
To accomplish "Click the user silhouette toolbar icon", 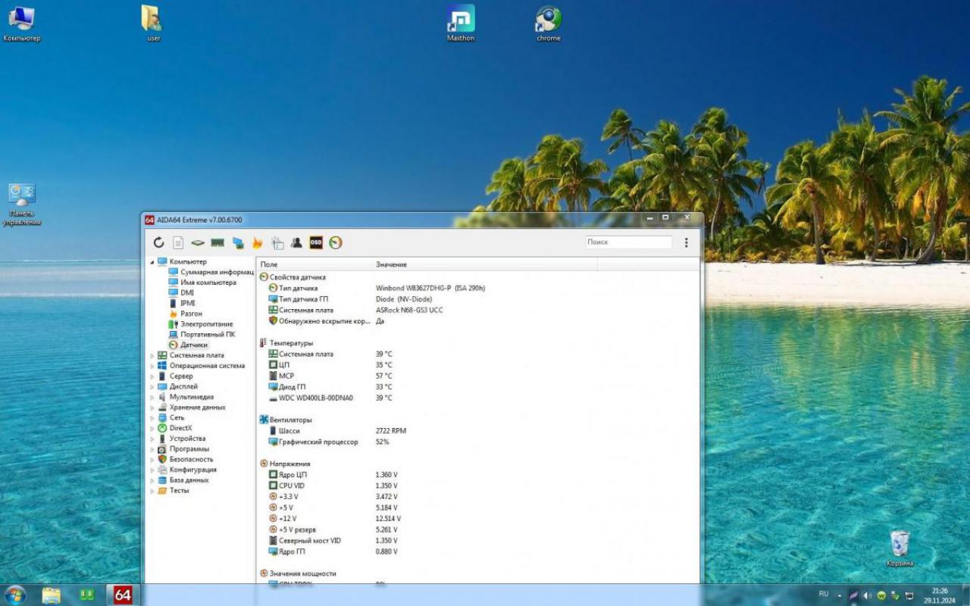I will 296,242.
